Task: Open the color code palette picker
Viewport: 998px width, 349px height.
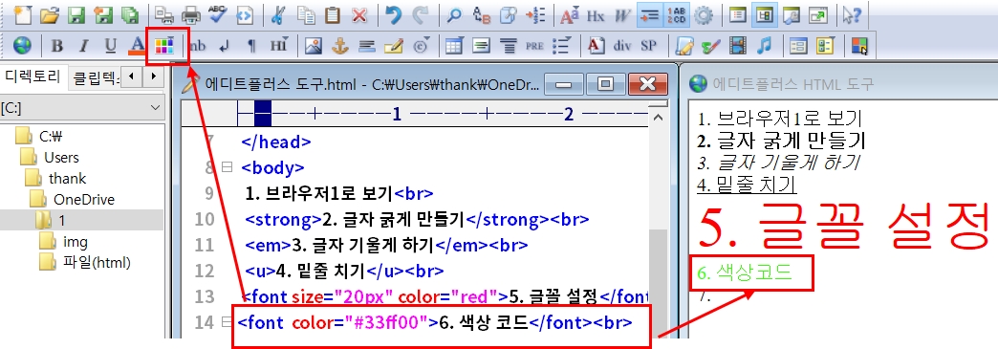Action: coord(164,45)
